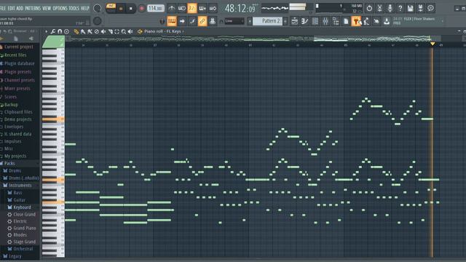Open the OPTIONS menu
This screenshot has height=262, width=466.
[60, 8]
